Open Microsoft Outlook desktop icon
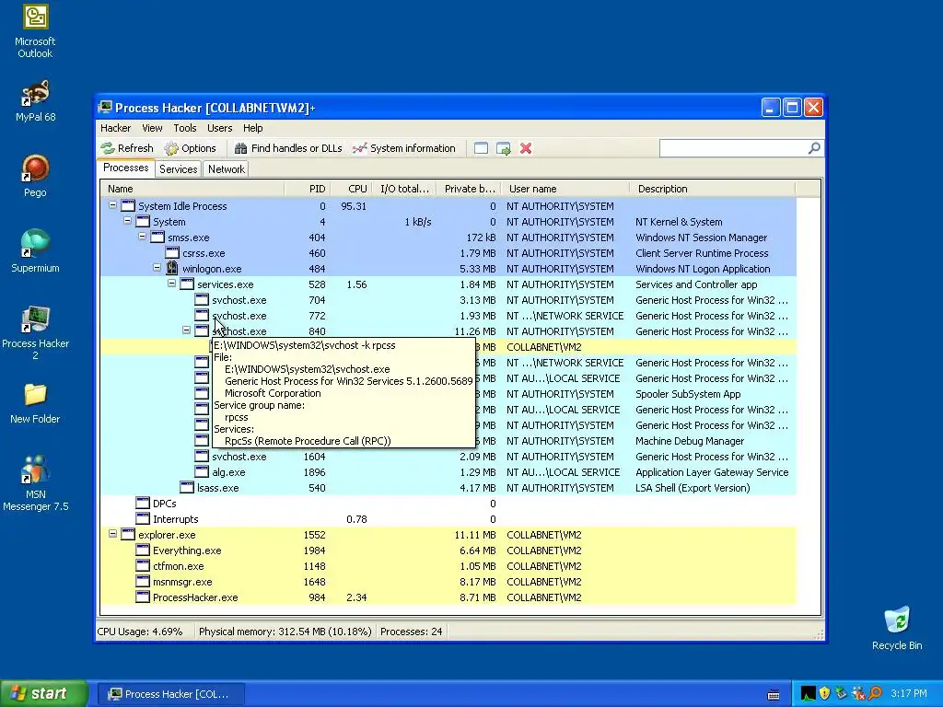943x707 pixels. (x=35, y=31)
